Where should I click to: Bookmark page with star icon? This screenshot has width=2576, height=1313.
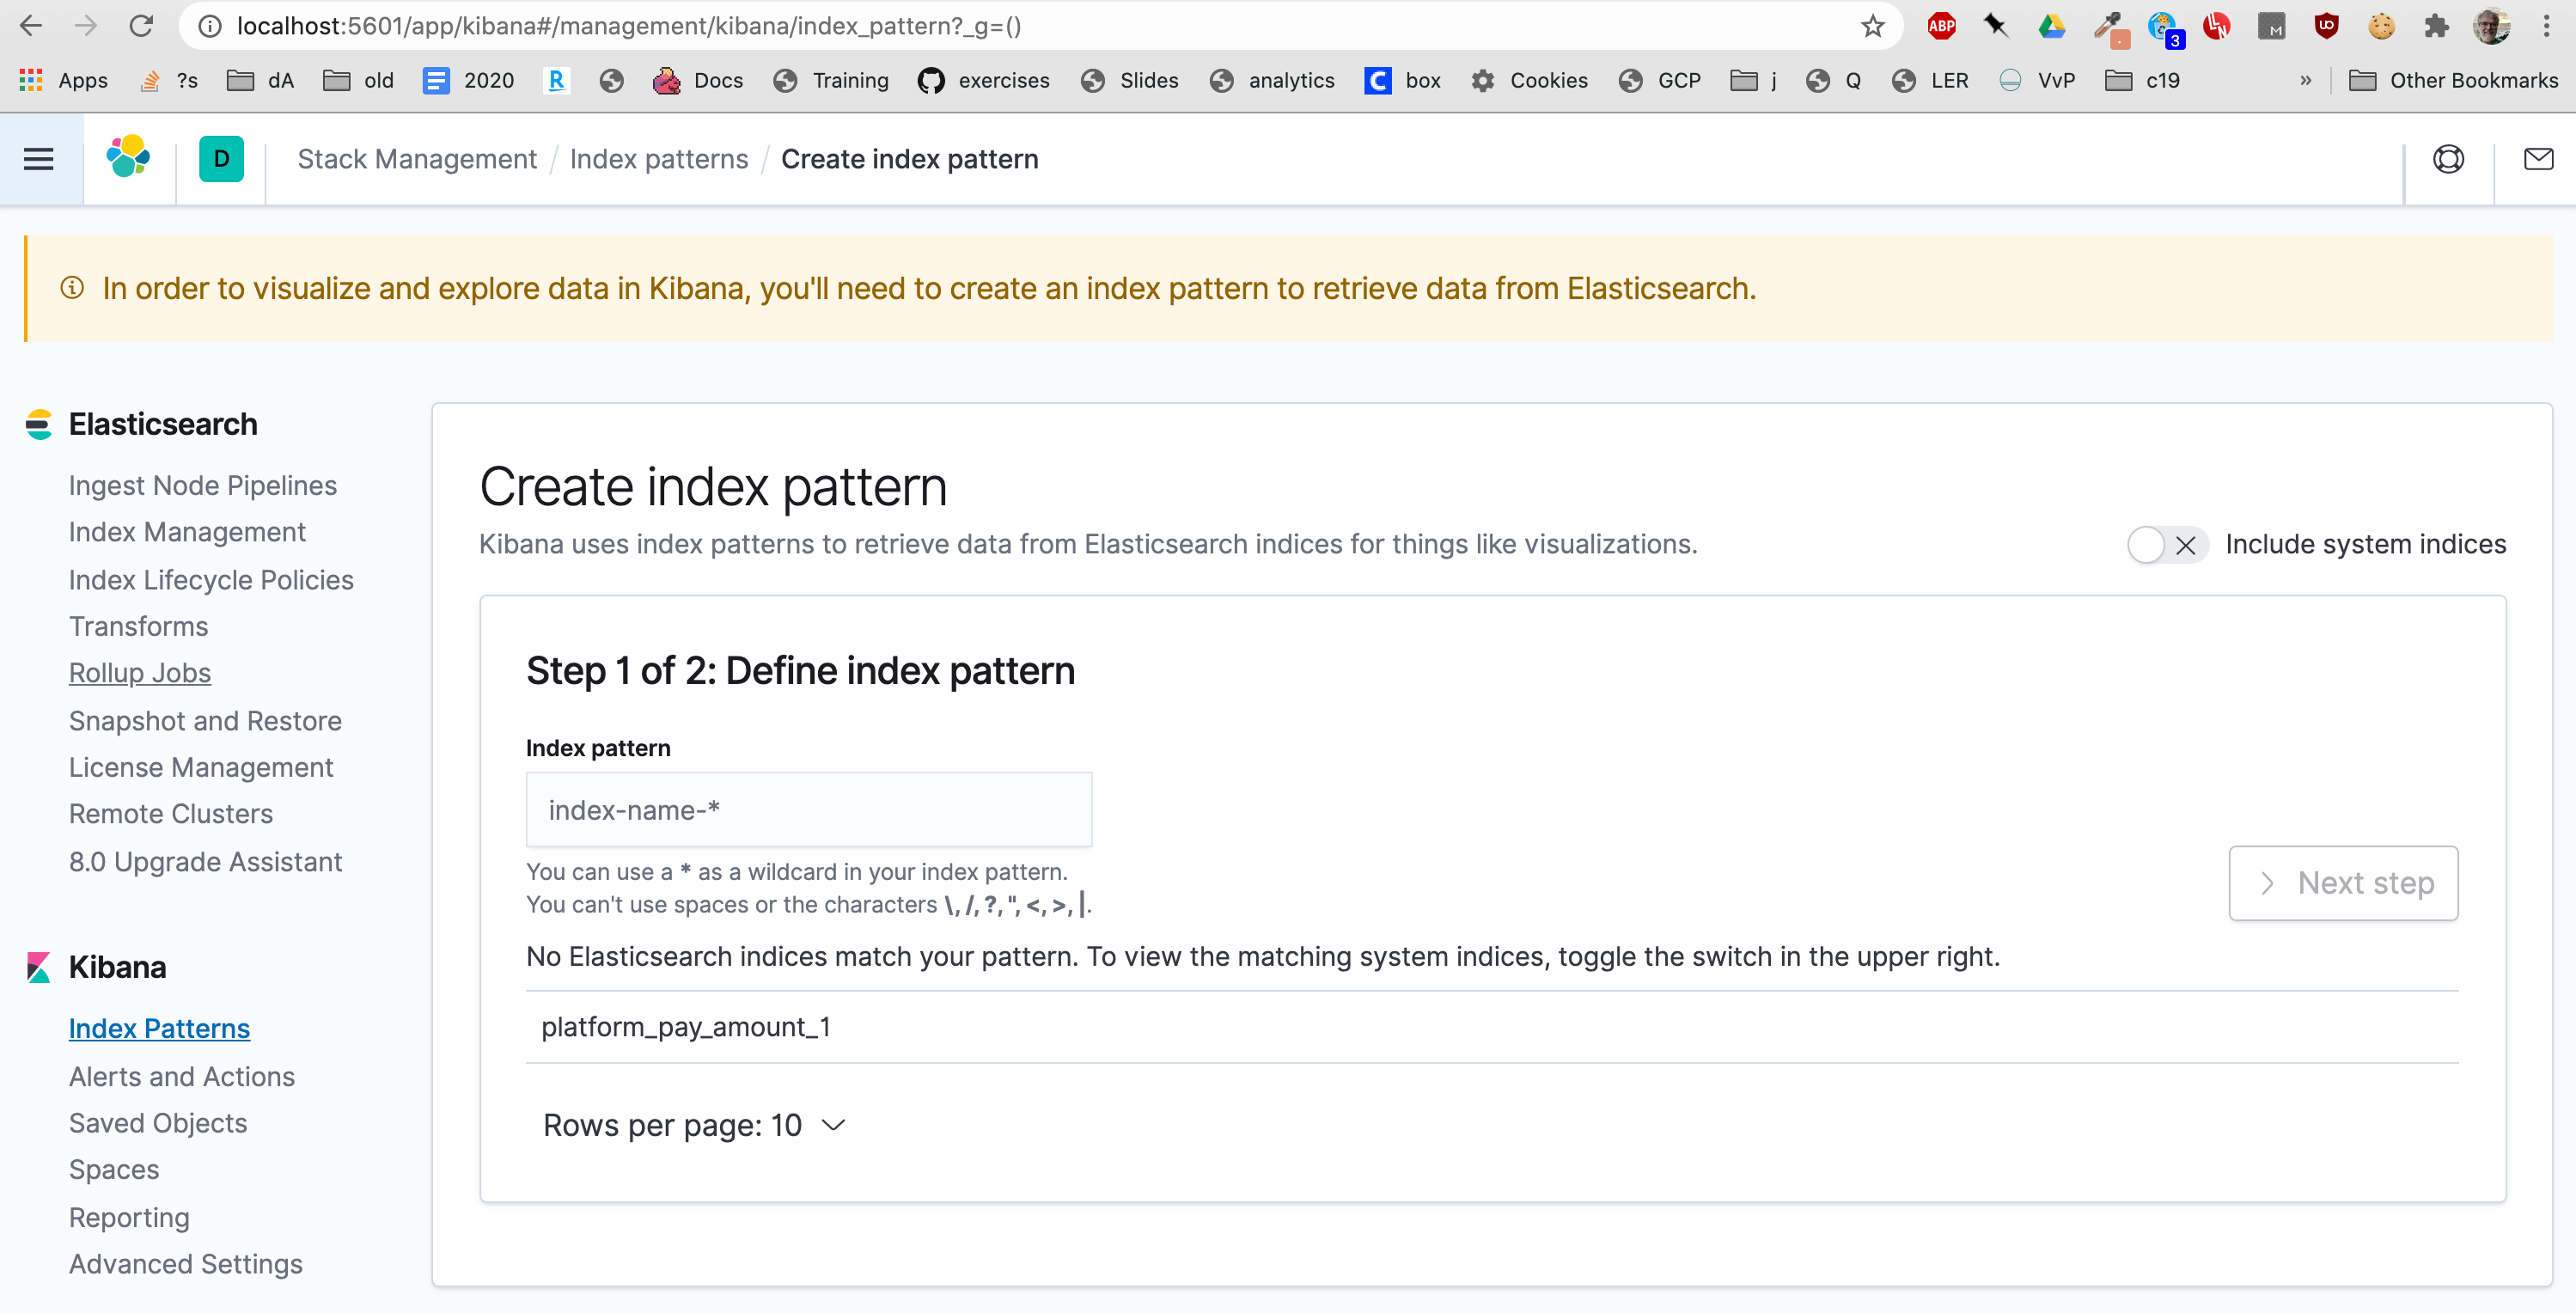coord(1872,26)
